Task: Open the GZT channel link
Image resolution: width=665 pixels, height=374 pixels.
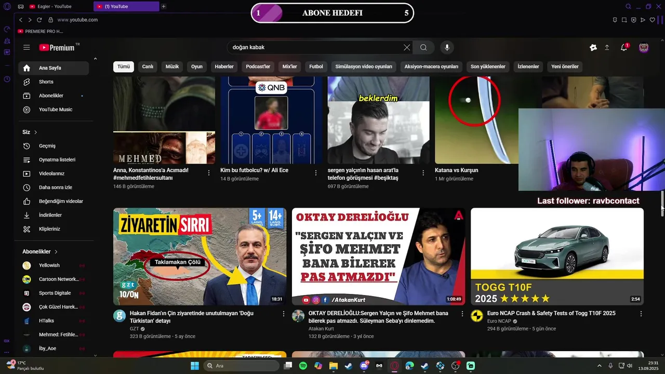Action: 134,329
